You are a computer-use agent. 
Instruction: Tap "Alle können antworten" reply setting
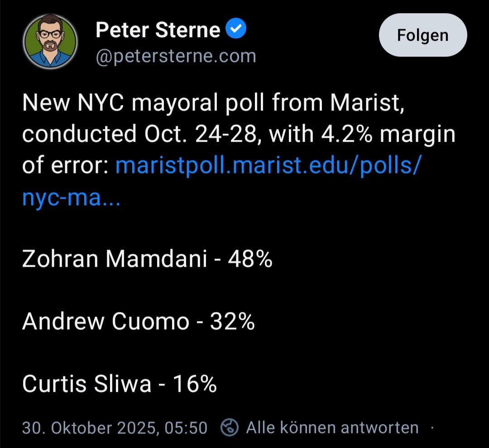(332, 428)
